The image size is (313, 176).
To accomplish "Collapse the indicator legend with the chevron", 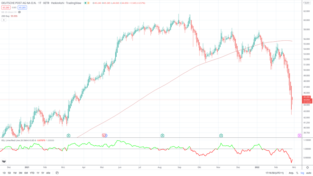I will coord(4,20).
